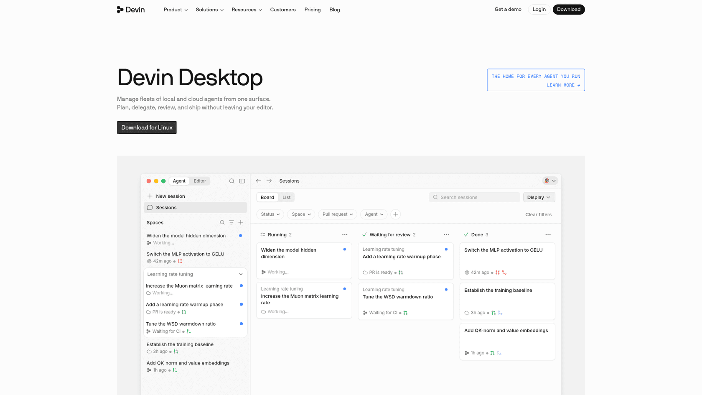Select the Board view toggle
The width and height of the screenshot is (702, 395).
point(267,197)
